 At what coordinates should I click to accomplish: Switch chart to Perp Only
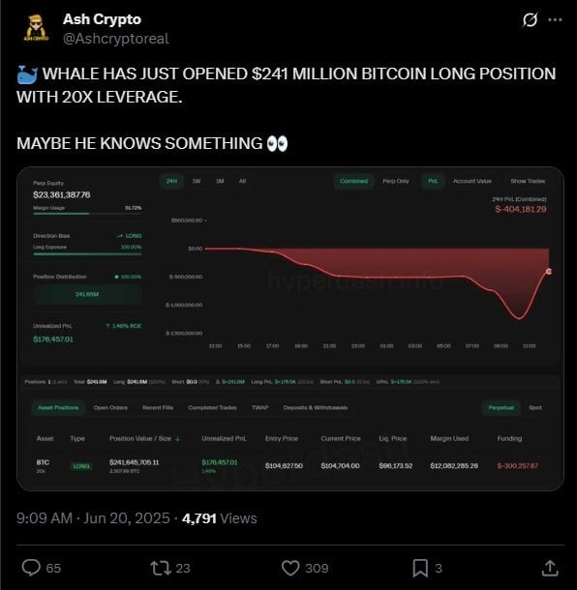click(x=396, y=181)
